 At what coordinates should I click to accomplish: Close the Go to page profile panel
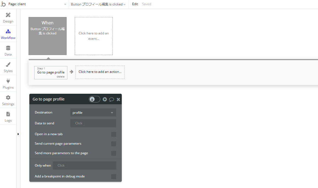point(119,99)
